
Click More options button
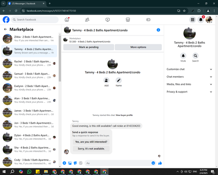(138, 47)
